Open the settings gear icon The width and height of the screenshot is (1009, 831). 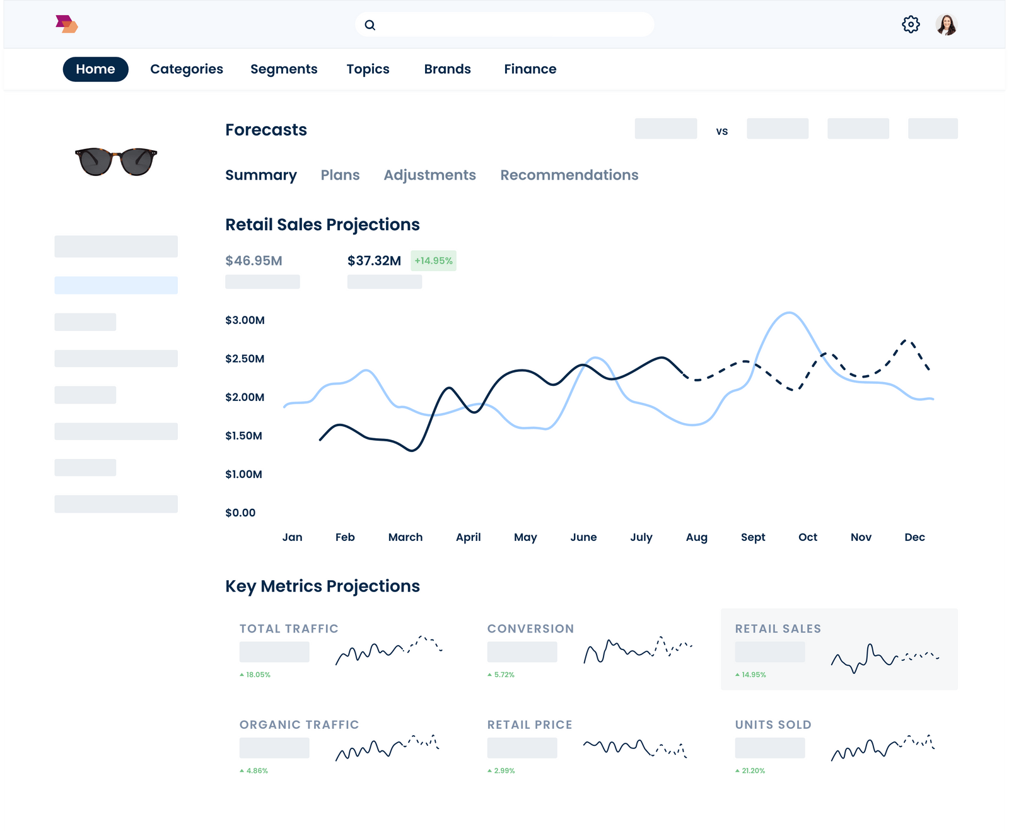[x=911, y=25]
